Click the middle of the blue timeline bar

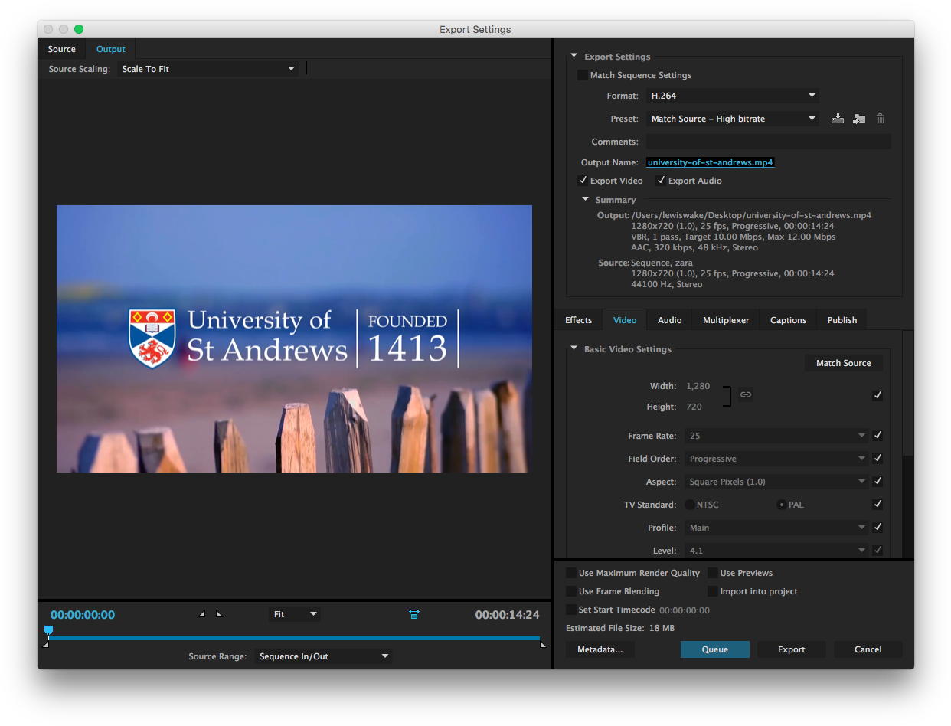(x=294, y=637)
